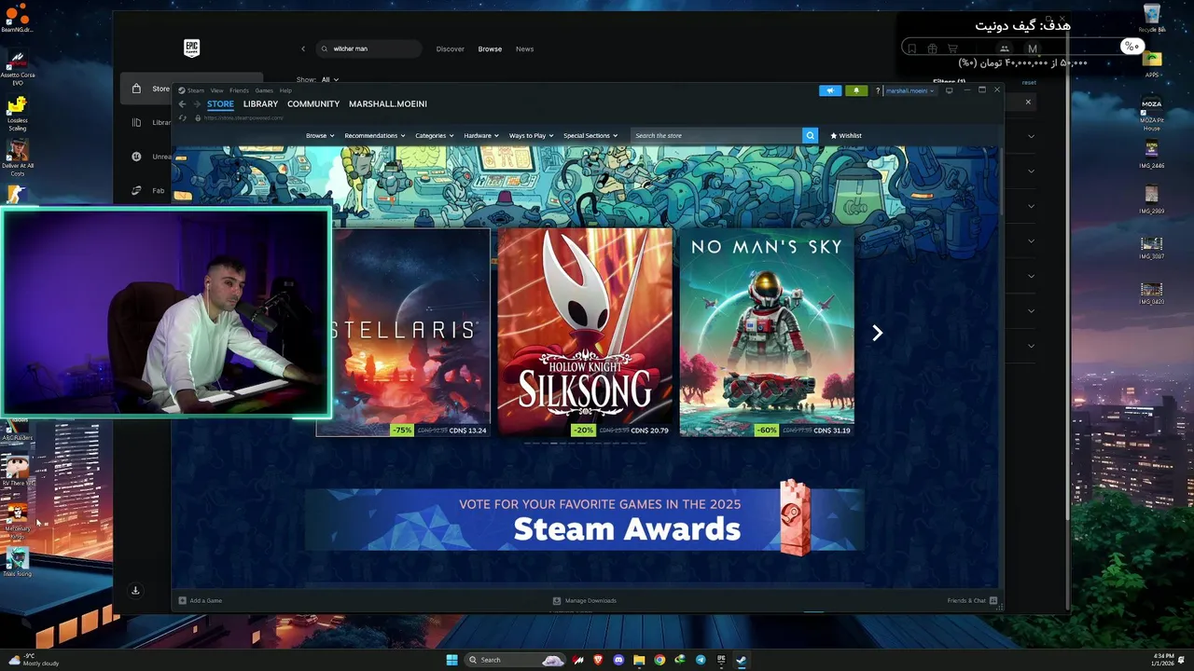Open the Brave browser taskbar icon
The height and width of the screenshot is (671, 1194).
(x=598, y=660)
